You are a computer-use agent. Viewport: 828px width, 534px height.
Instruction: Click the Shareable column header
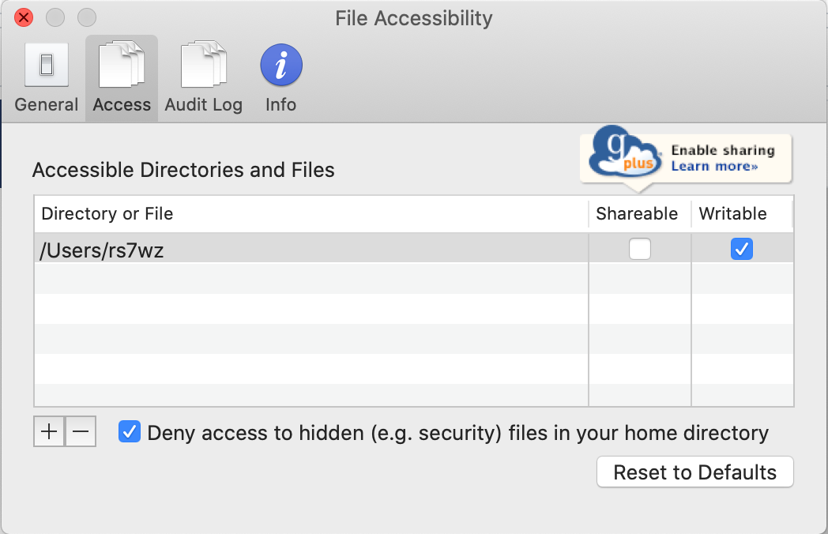coord(637,214)
